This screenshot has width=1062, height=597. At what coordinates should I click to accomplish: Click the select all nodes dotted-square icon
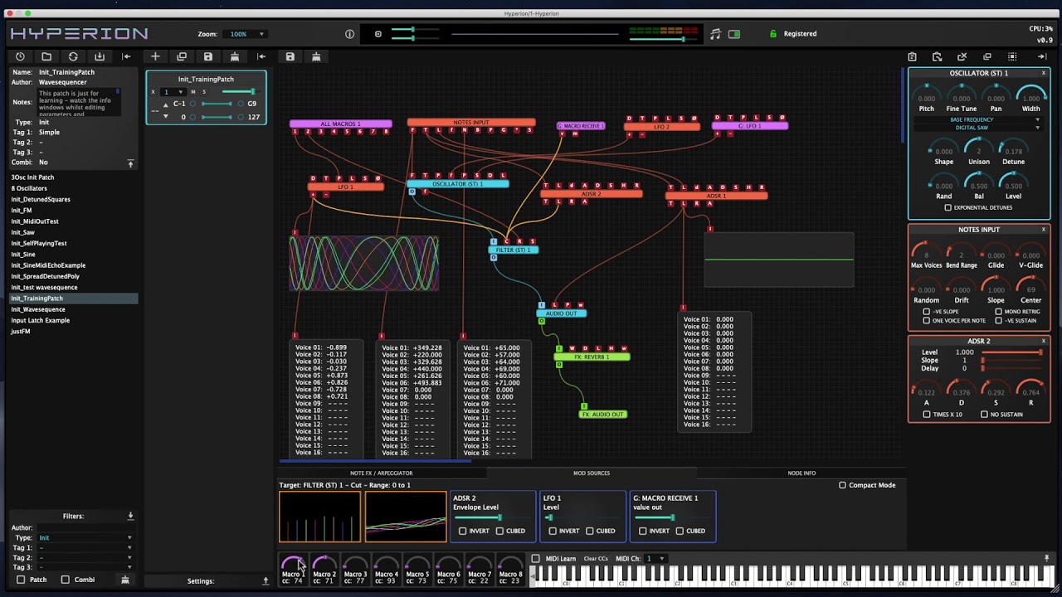pos(1012,56)
